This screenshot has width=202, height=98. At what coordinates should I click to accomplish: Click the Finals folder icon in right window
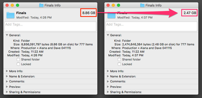pos(111,15)
